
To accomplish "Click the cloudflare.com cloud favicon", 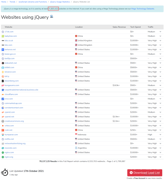I will 3,94.
